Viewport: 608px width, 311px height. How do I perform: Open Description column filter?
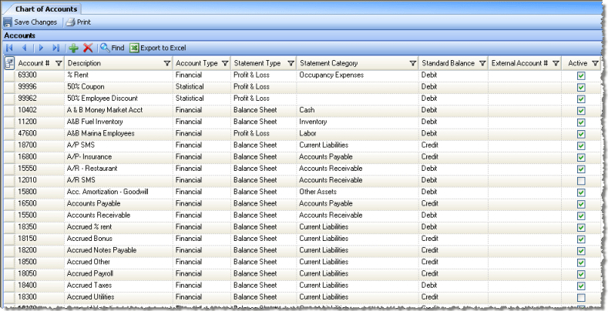coord(166,63)
